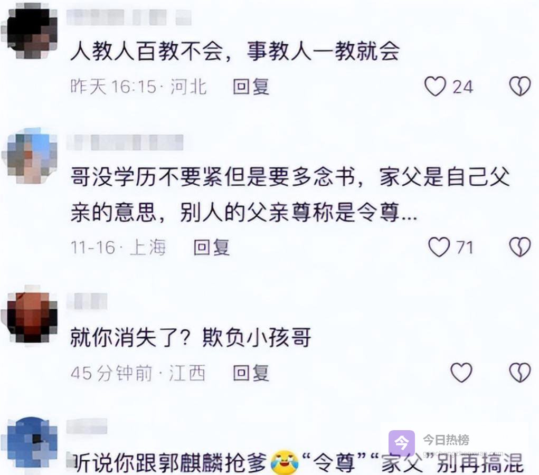This screenshot has width=539, height=475.
Task: Dislike the 江西 comment with broken heart
Action: tap(520, 373)
